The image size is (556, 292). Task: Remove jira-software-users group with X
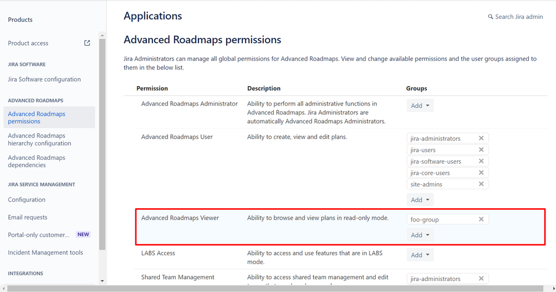click(481, 161)
